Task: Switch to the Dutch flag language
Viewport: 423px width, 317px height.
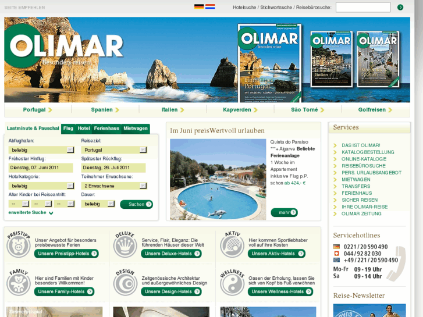Action: pos(210,7)
